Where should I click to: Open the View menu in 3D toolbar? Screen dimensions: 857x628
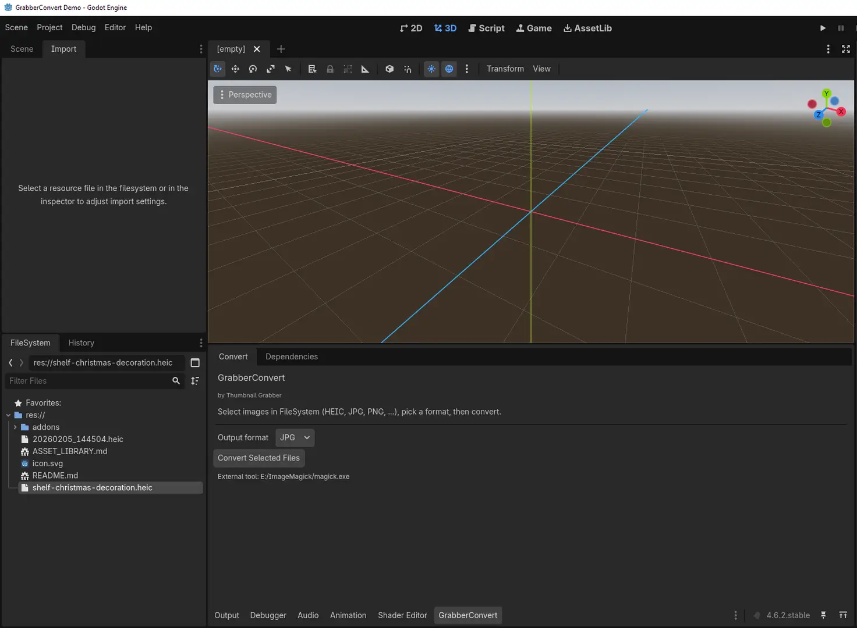[x=541, y=69]
